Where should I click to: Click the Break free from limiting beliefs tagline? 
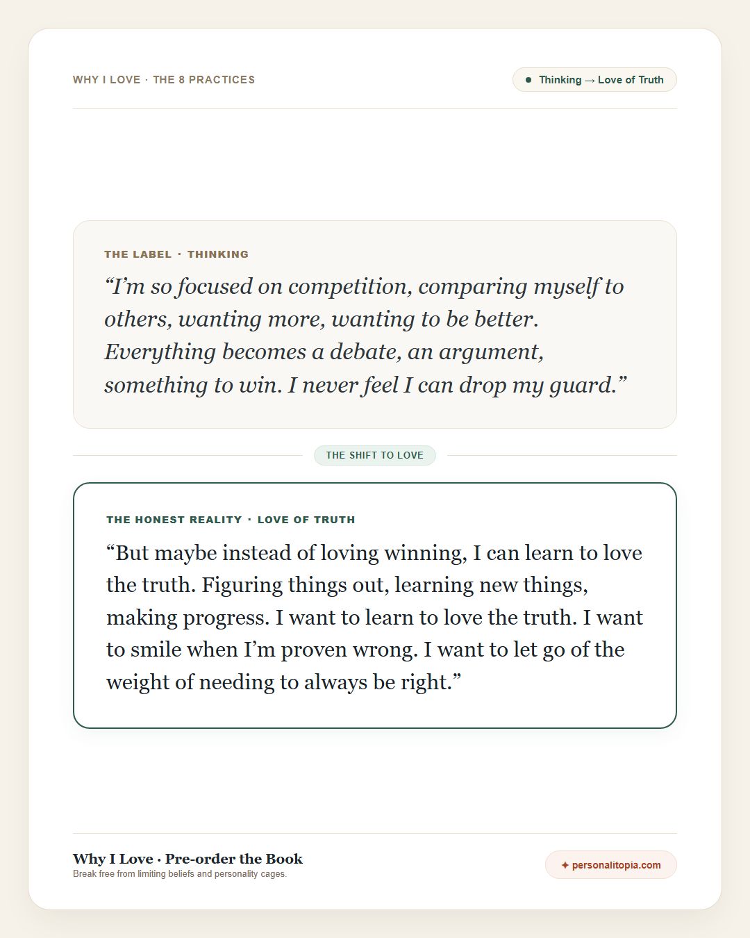[x=180, y=874]
